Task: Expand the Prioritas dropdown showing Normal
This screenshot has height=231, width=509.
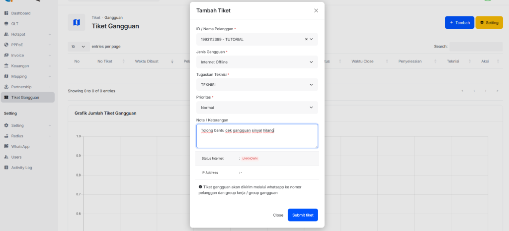Action: point(257,108)
